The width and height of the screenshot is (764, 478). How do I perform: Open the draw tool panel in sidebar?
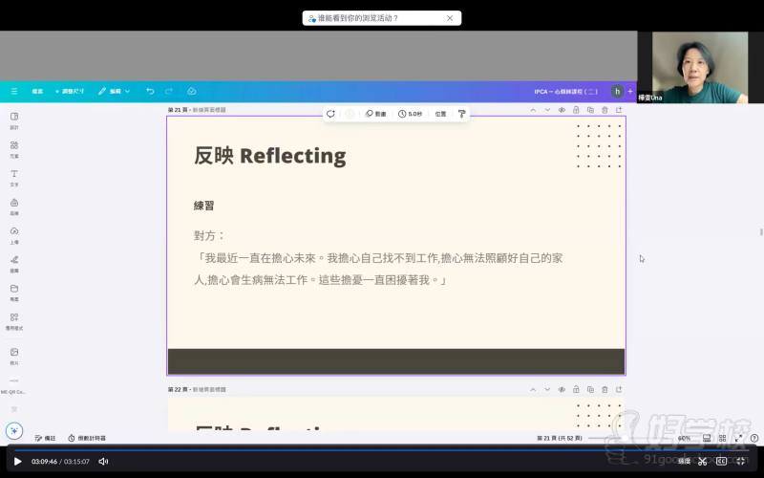[14, 264]
